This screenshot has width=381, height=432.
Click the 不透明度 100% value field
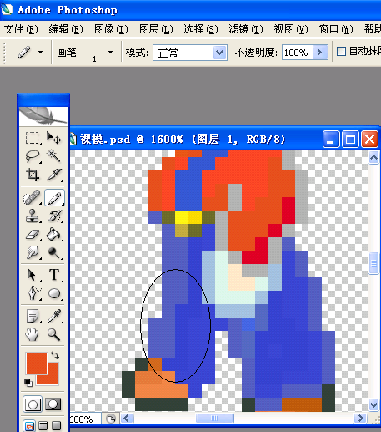pyautogui.click(x=298, y=53)
